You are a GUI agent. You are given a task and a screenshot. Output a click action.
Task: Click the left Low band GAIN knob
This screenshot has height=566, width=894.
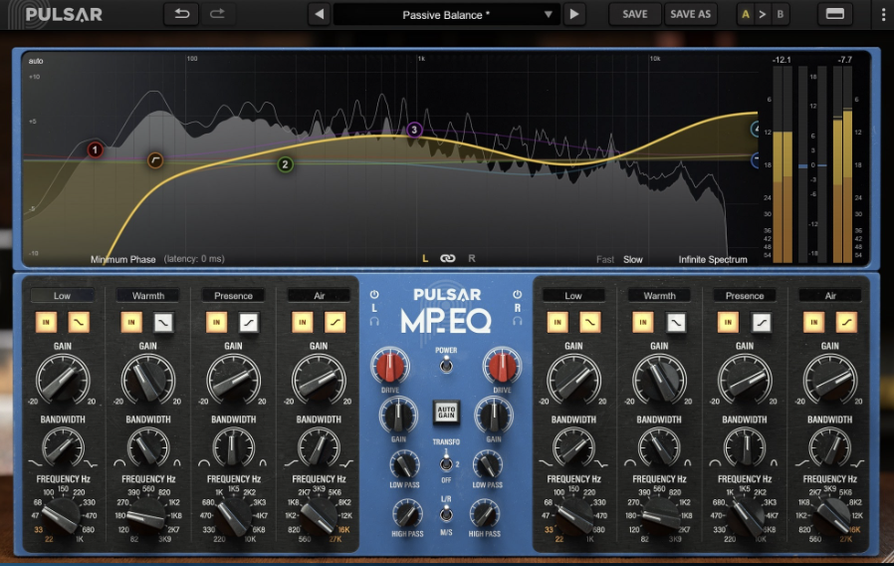point(62,380)
